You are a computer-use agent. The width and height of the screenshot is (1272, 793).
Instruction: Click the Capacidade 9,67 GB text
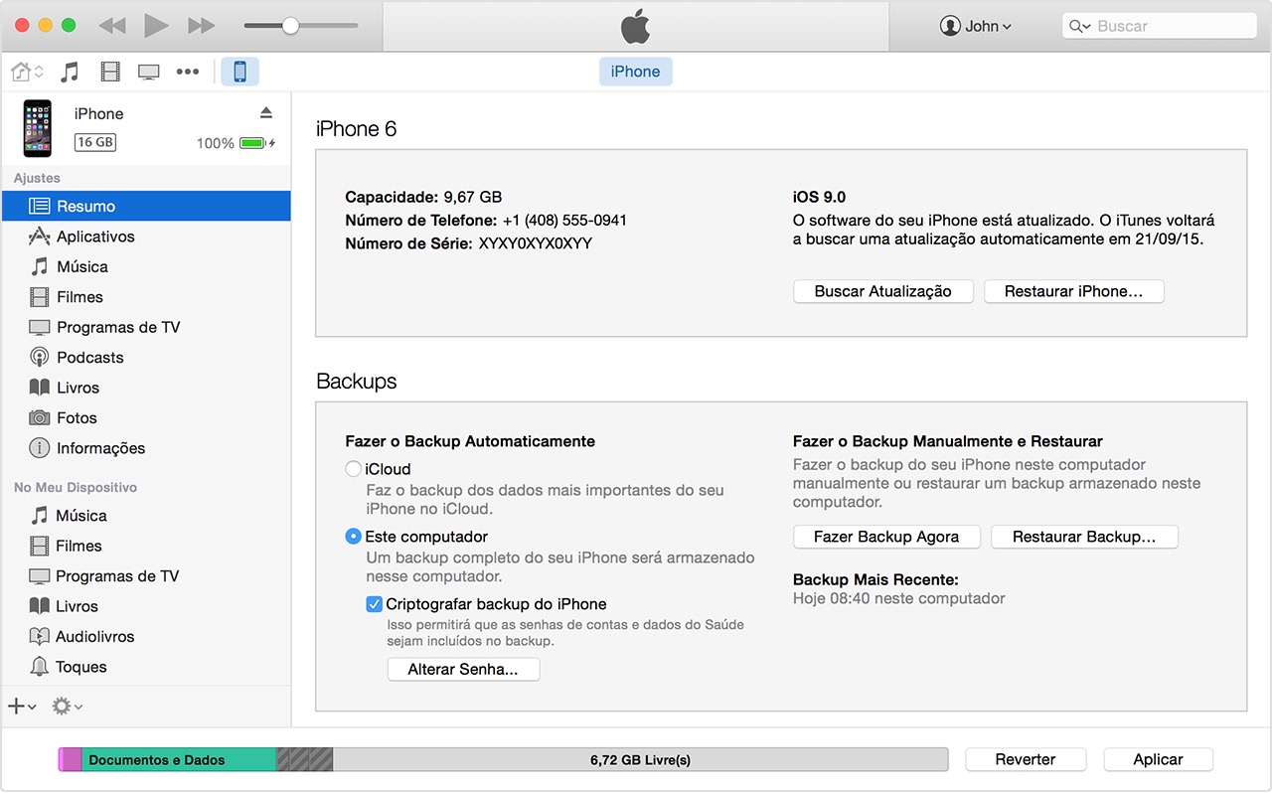tap(423, 197)
